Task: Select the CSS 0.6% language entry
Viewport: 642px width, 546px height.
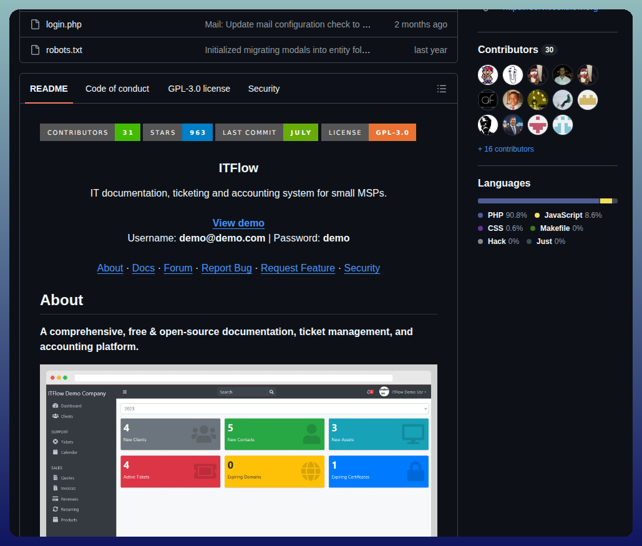Action: tap(500, 228)
